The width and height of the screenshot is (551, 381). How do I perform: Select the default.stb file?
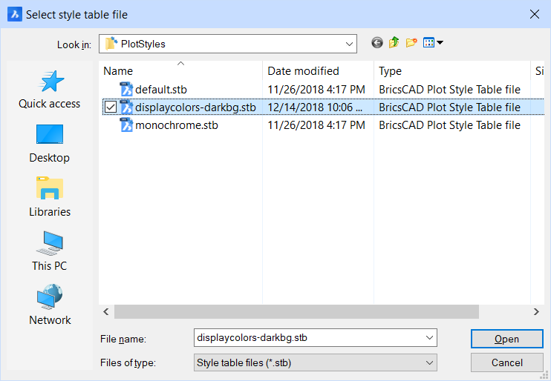click(x=160, y=90)
